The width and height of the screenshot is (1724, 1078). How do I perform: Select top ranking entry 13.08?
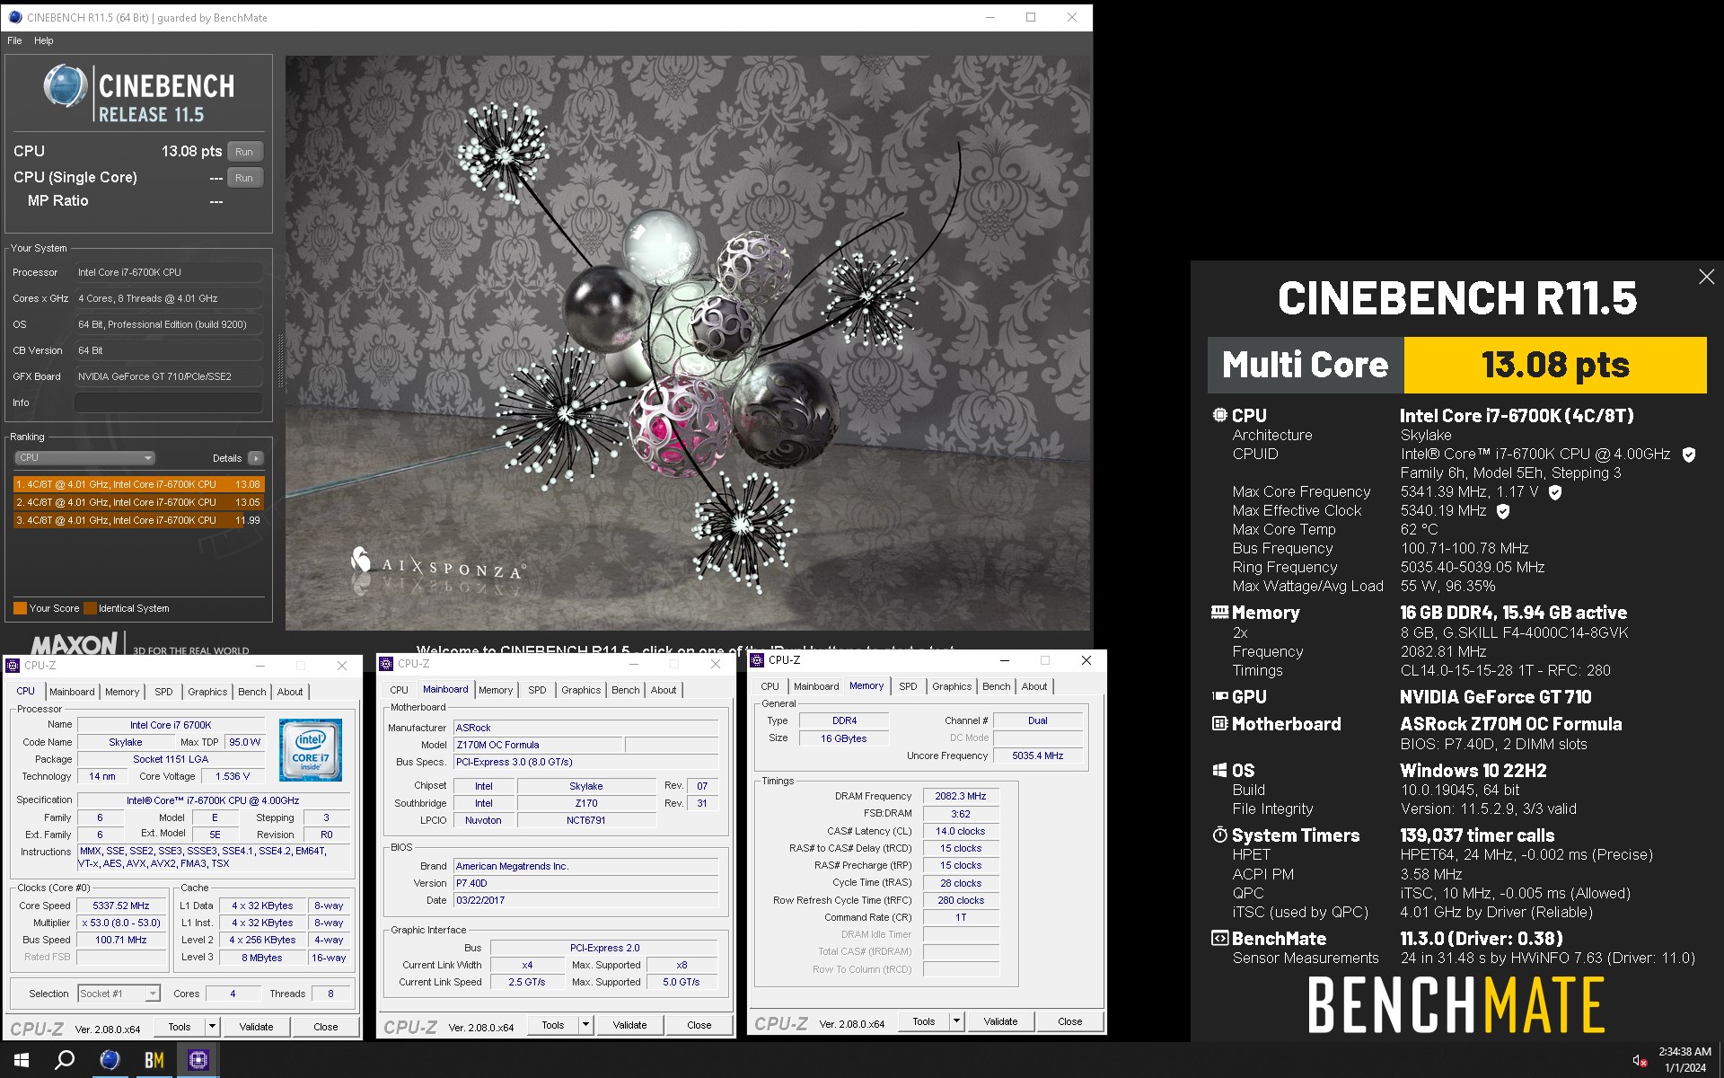[138, 484]
